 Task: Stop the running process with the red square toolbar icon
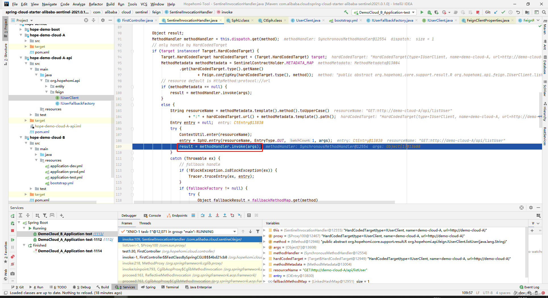pyautogui.click(x=478, y=12)
